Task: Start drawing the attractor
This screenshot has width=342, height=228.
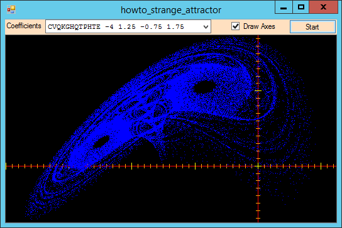Action: [x=312, y=27]
